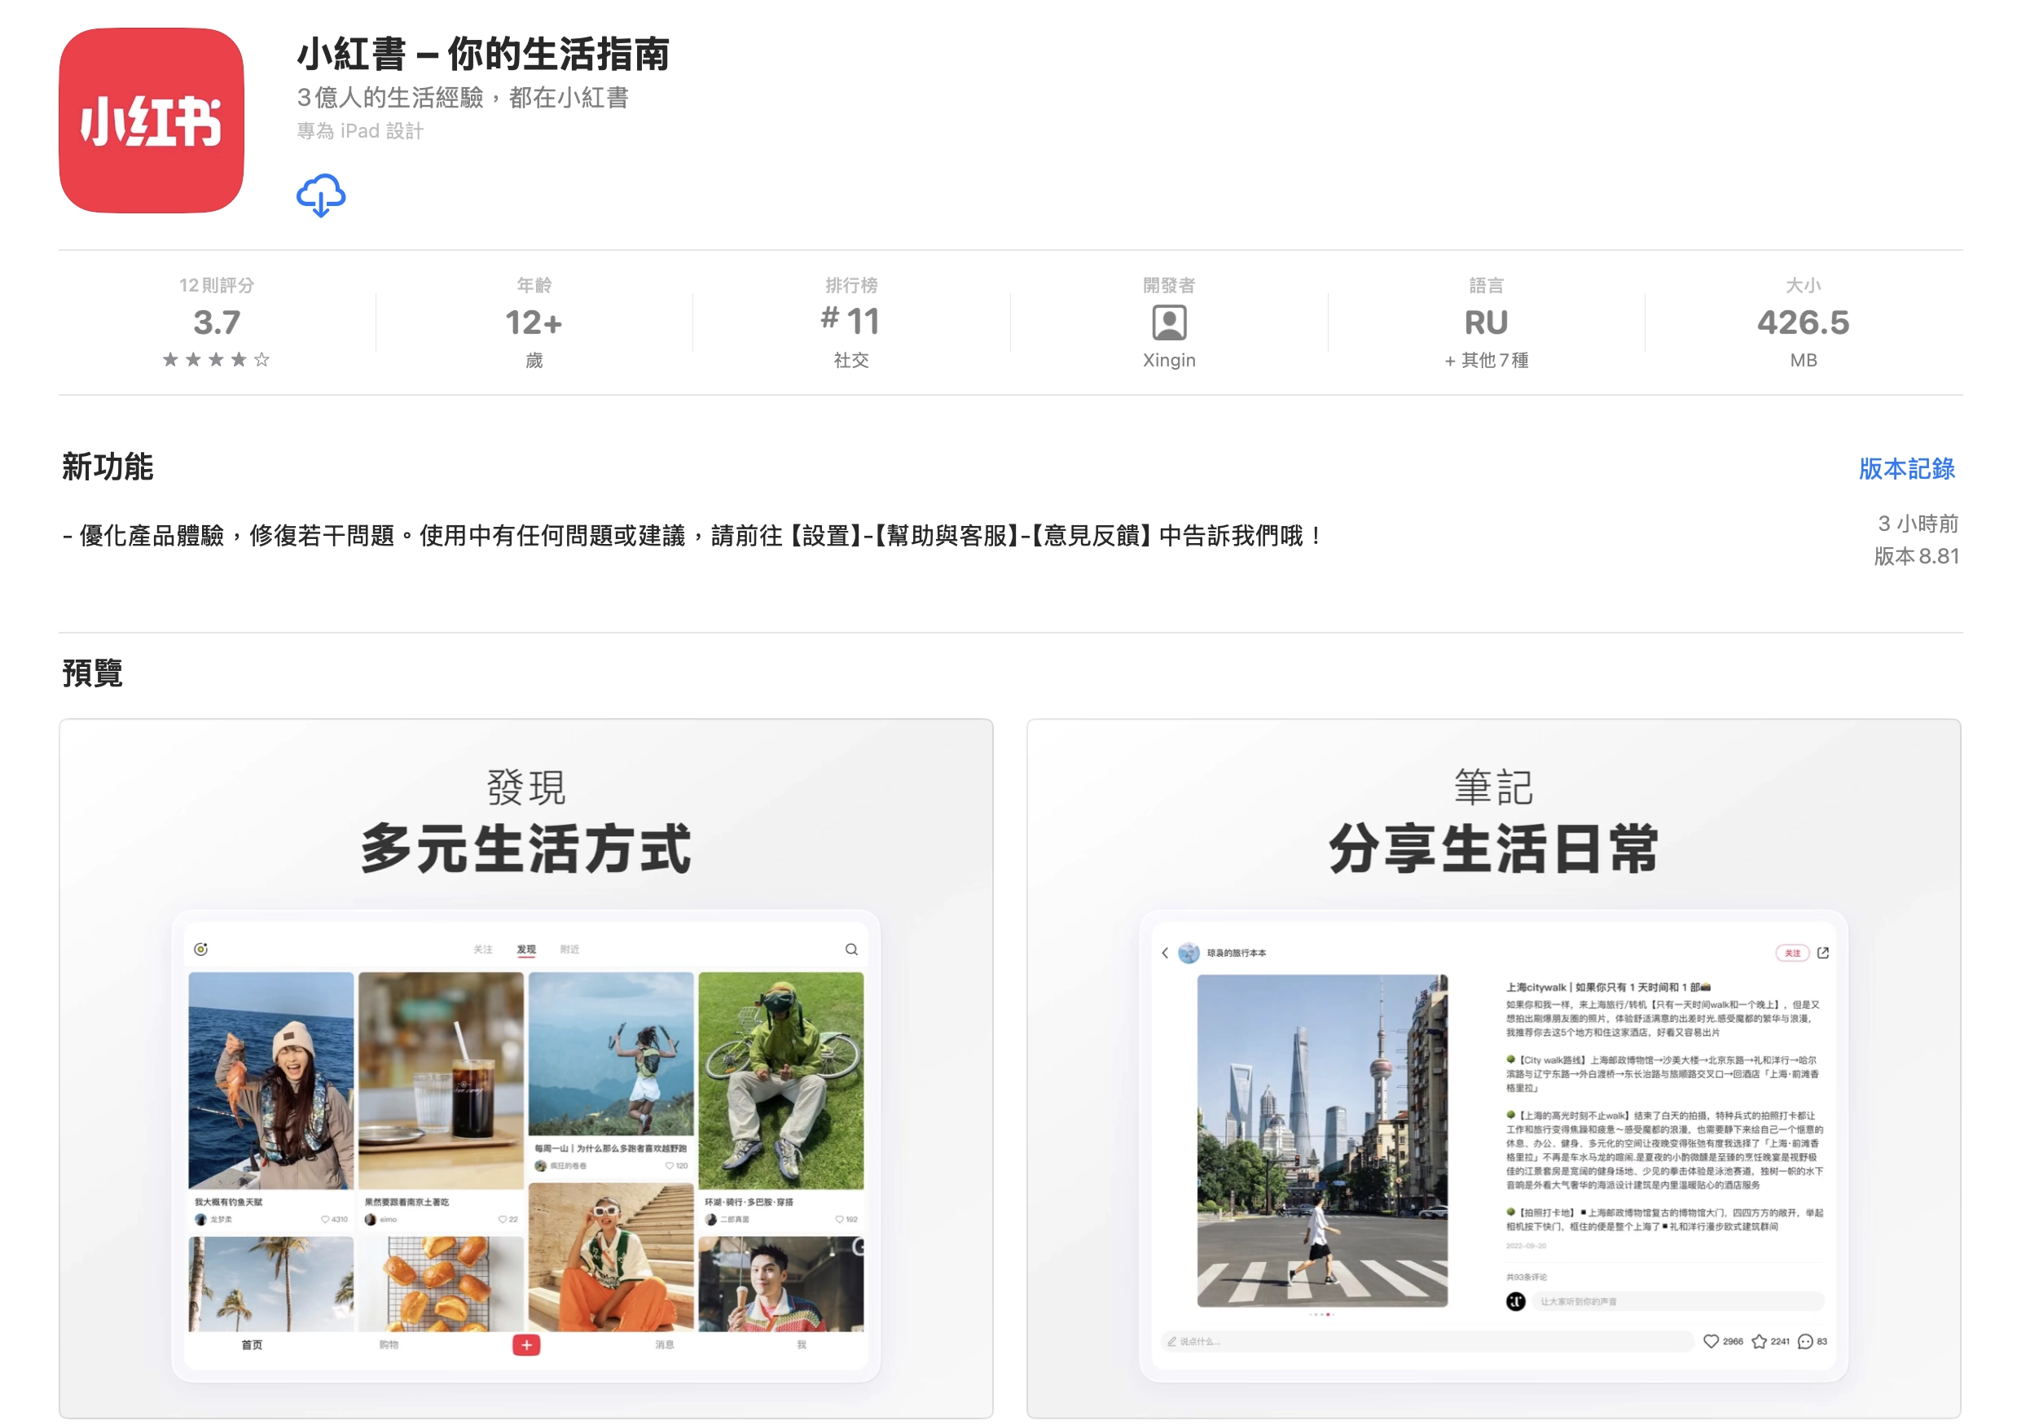Image resolution: width=2017 pixels, height=1425 pixels.
Task: Click the 版本 8.81 version label
Action: coord(1916,556)
